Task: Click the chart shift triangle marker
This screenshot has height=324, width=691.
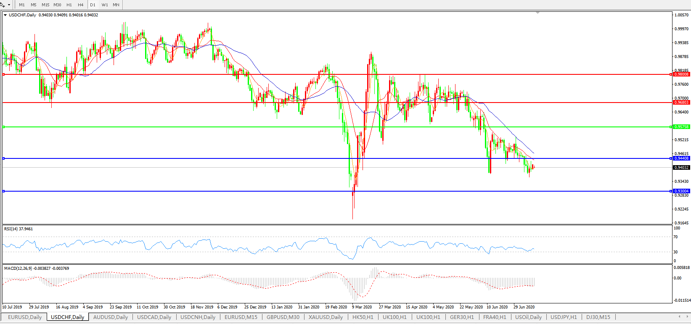Action: pos(537,13)
